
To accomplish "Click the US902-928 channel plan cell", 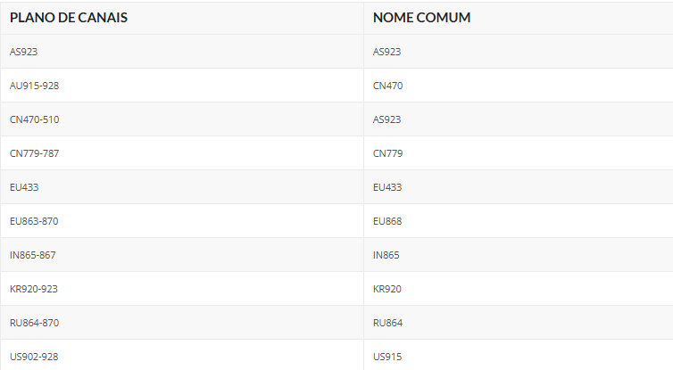I will coord(34,357).
